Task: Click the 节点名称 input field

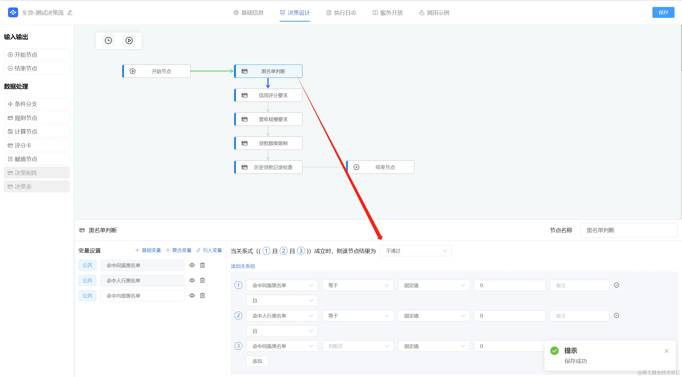Action: click(x=628, y=230)
